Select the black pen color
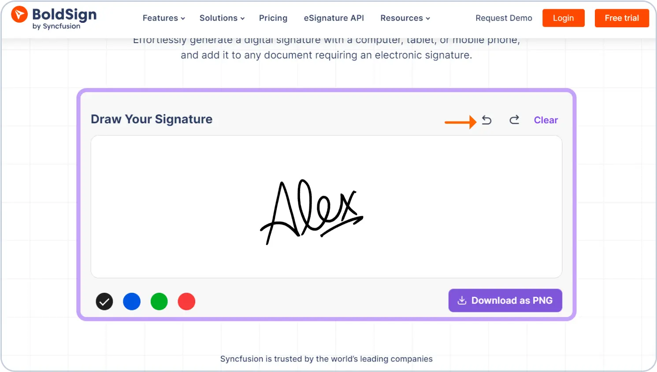The image size is (657, 372). pos(104,302)
